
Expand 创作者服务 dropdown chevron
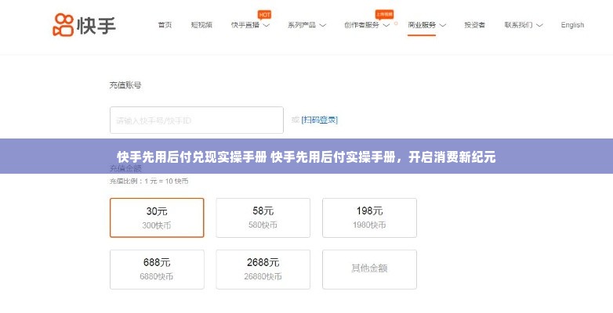[386, 25]
